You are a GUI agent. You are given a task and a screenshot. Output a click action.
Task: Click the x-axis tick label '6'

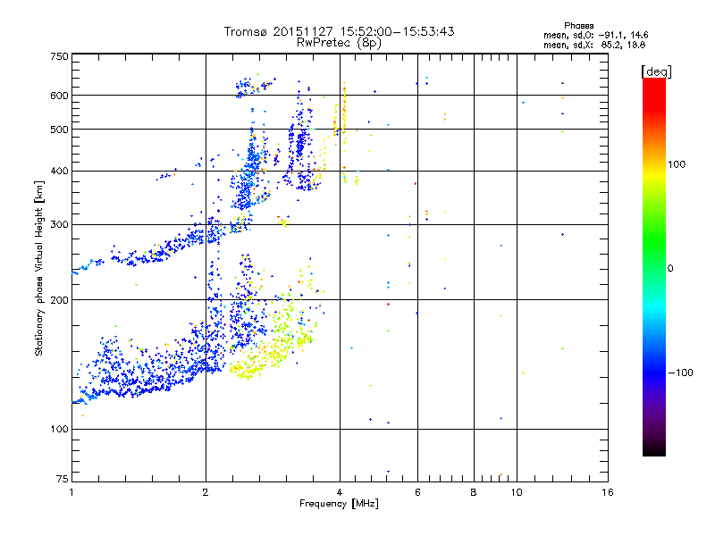[417, 492]
